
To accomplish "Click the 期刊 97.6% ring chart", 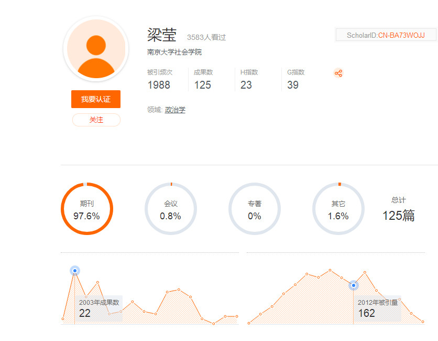I will coord(87,209).
